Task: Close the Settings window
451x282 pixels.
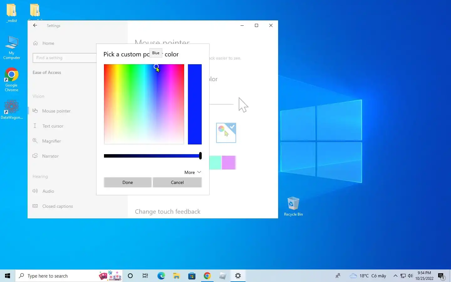Action: coord(271,25)
